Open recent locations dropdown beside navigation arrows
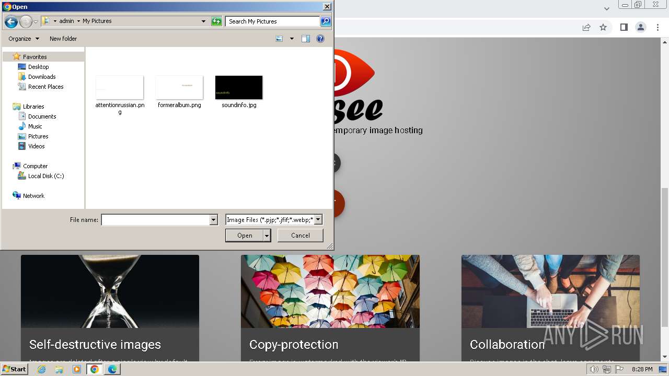The height and width of the screenshot is (376, 669). coord(36,21)
